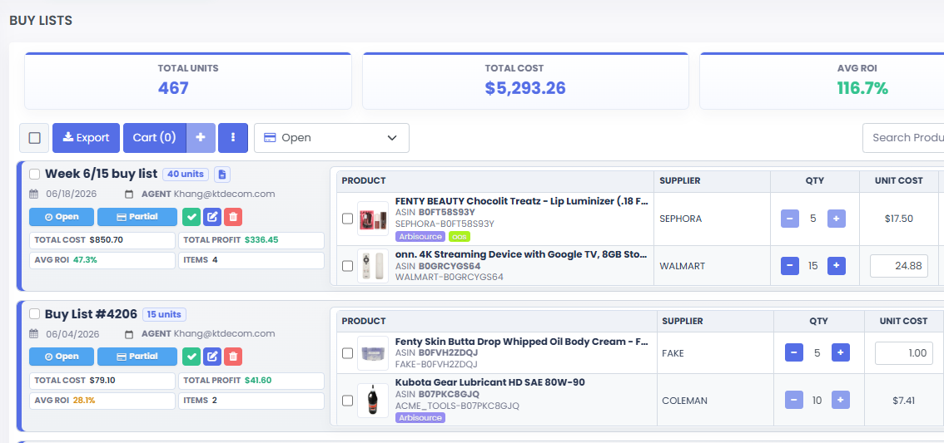The height and width of the screenshot is (443, 944).
Task: Click the edit icon for Week 6/15 list
Action: 212,217
